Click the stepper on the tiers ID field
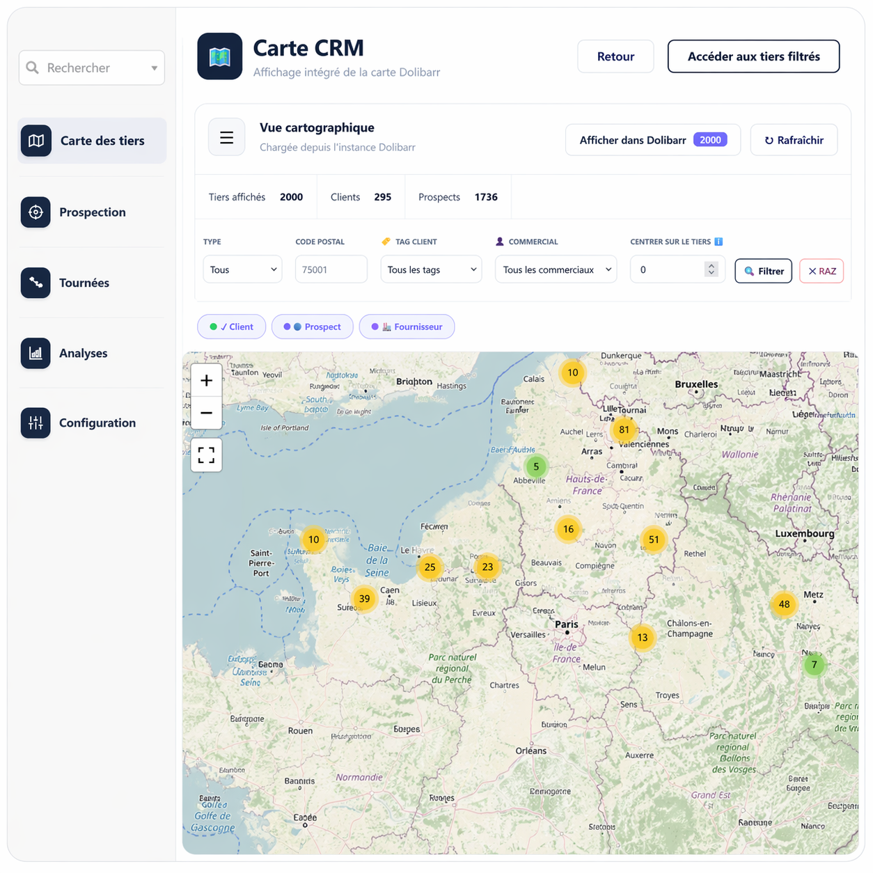Viewport: 873px width, 873px height. coord(711,269)
